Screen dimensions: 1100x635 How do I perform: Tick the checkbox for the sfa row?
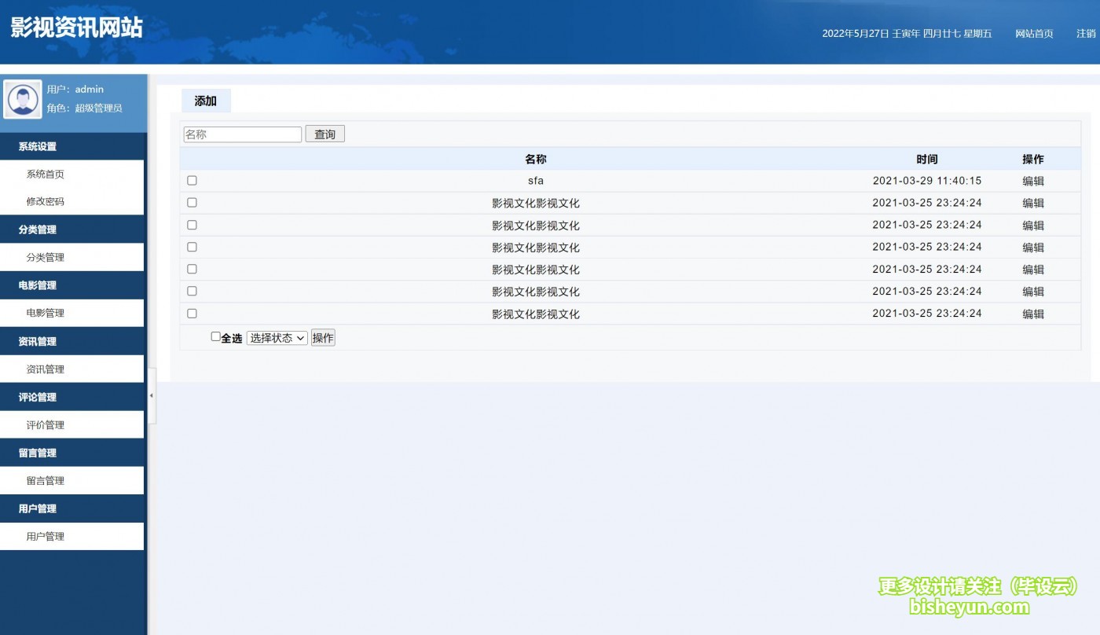[x=192, y=181]
